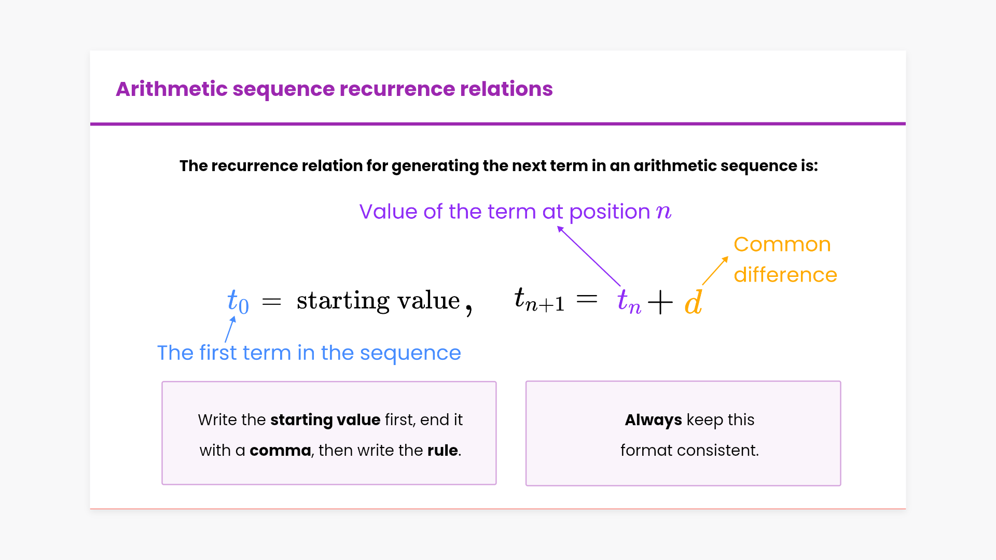Screen dimensions: 996x560
Task: Select the blue "The first term in the sequence" label
Action: pos(309,353)
